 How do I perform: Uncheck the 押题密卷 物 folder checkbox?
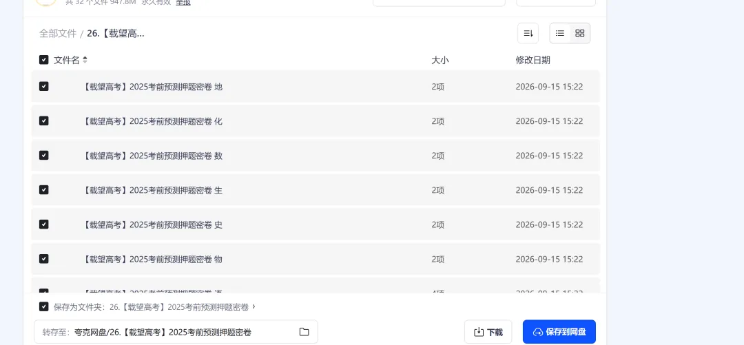click(x=43, y=259)
